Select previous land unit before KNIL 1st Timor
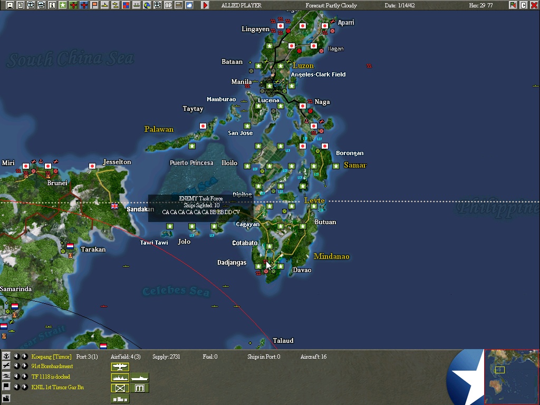 (16, 387)
